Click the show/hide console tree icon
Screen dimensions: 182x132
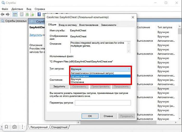[15, 14]
